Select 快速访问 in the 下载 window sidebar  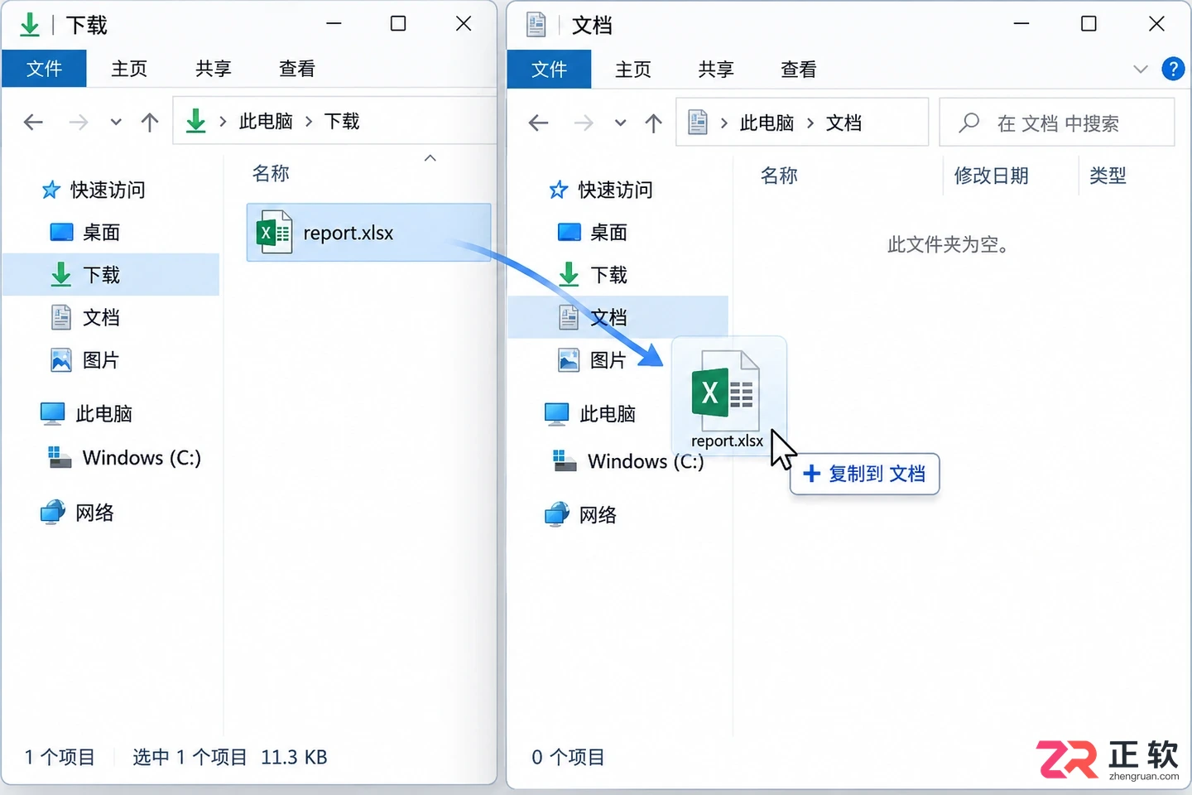click(94, 190)
